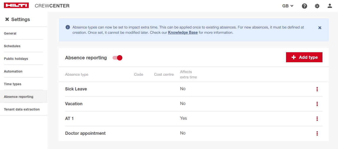This screenshot has width=338, height=149.
Task: Go to General settings
Action: click(10, 33)
